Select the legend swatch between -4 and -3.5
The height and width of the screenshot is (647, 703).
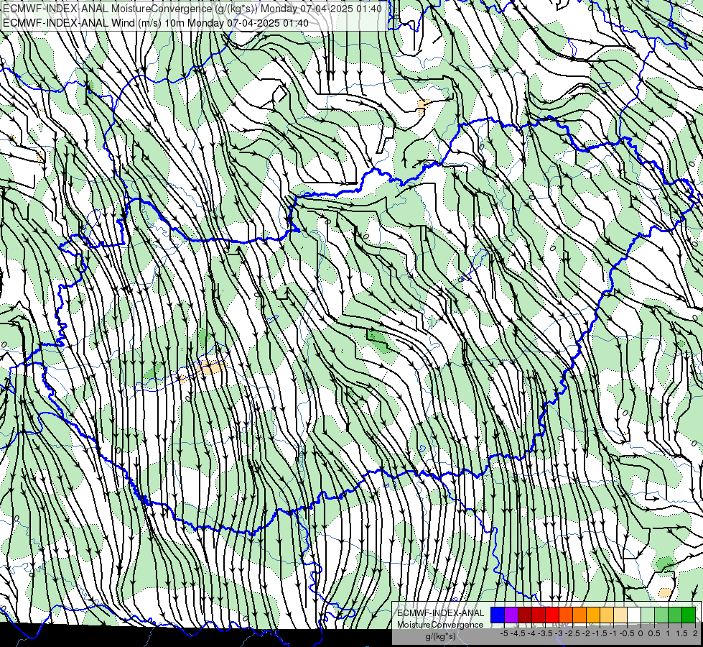pos(539,615)
